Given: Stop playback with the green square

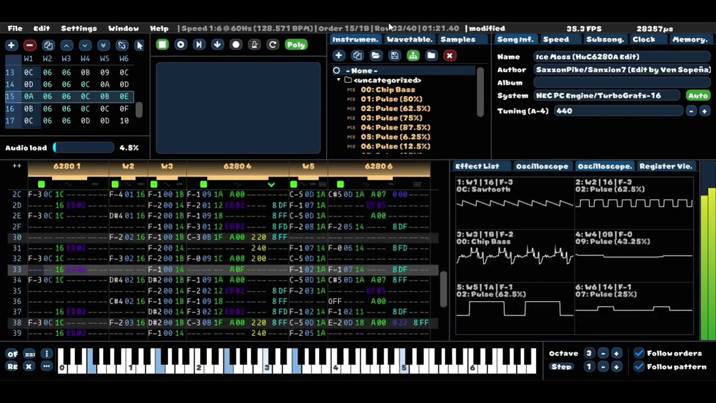Looking at the screenshot, I should point(162,44).
